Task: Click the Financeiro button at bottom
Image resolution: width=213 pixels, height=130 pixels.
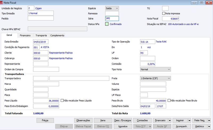Action: (x=160, y=120)
